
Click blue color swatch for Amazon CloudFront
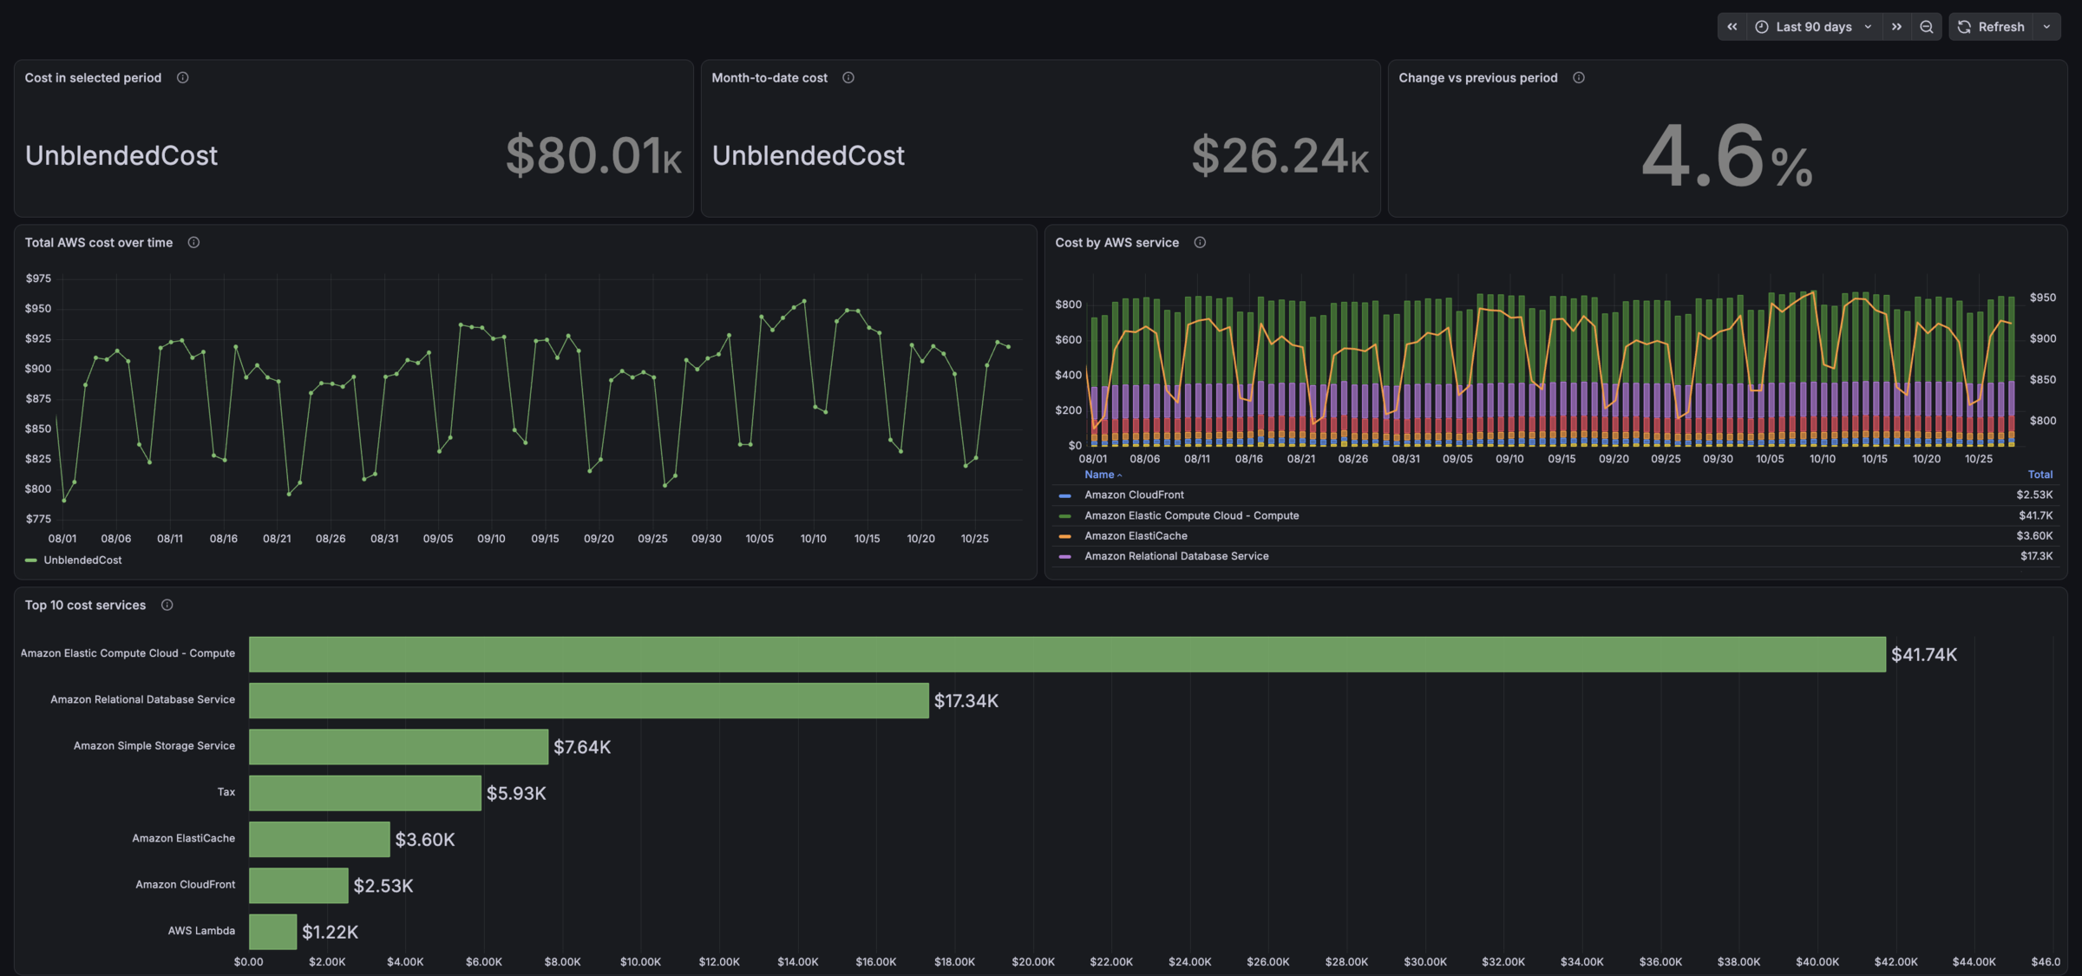tap(1064, 495)
